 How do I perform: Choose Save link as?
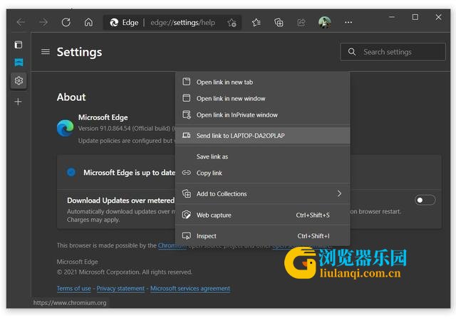[263, 156]
